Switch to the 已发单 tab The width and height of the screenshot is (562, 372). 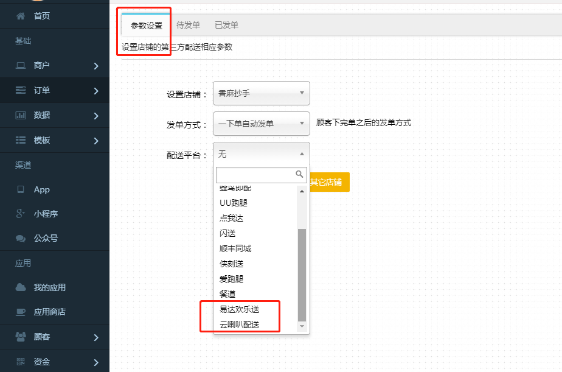coord(227,26)
